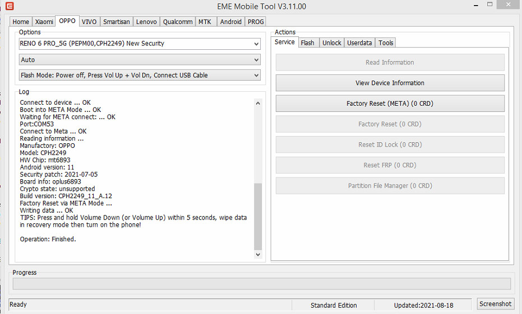Image resolution: width=522 pixels, height=314 pixels.
Task: Click 'Standard Edition' in status bar
Action: click(x=334, y=306)
